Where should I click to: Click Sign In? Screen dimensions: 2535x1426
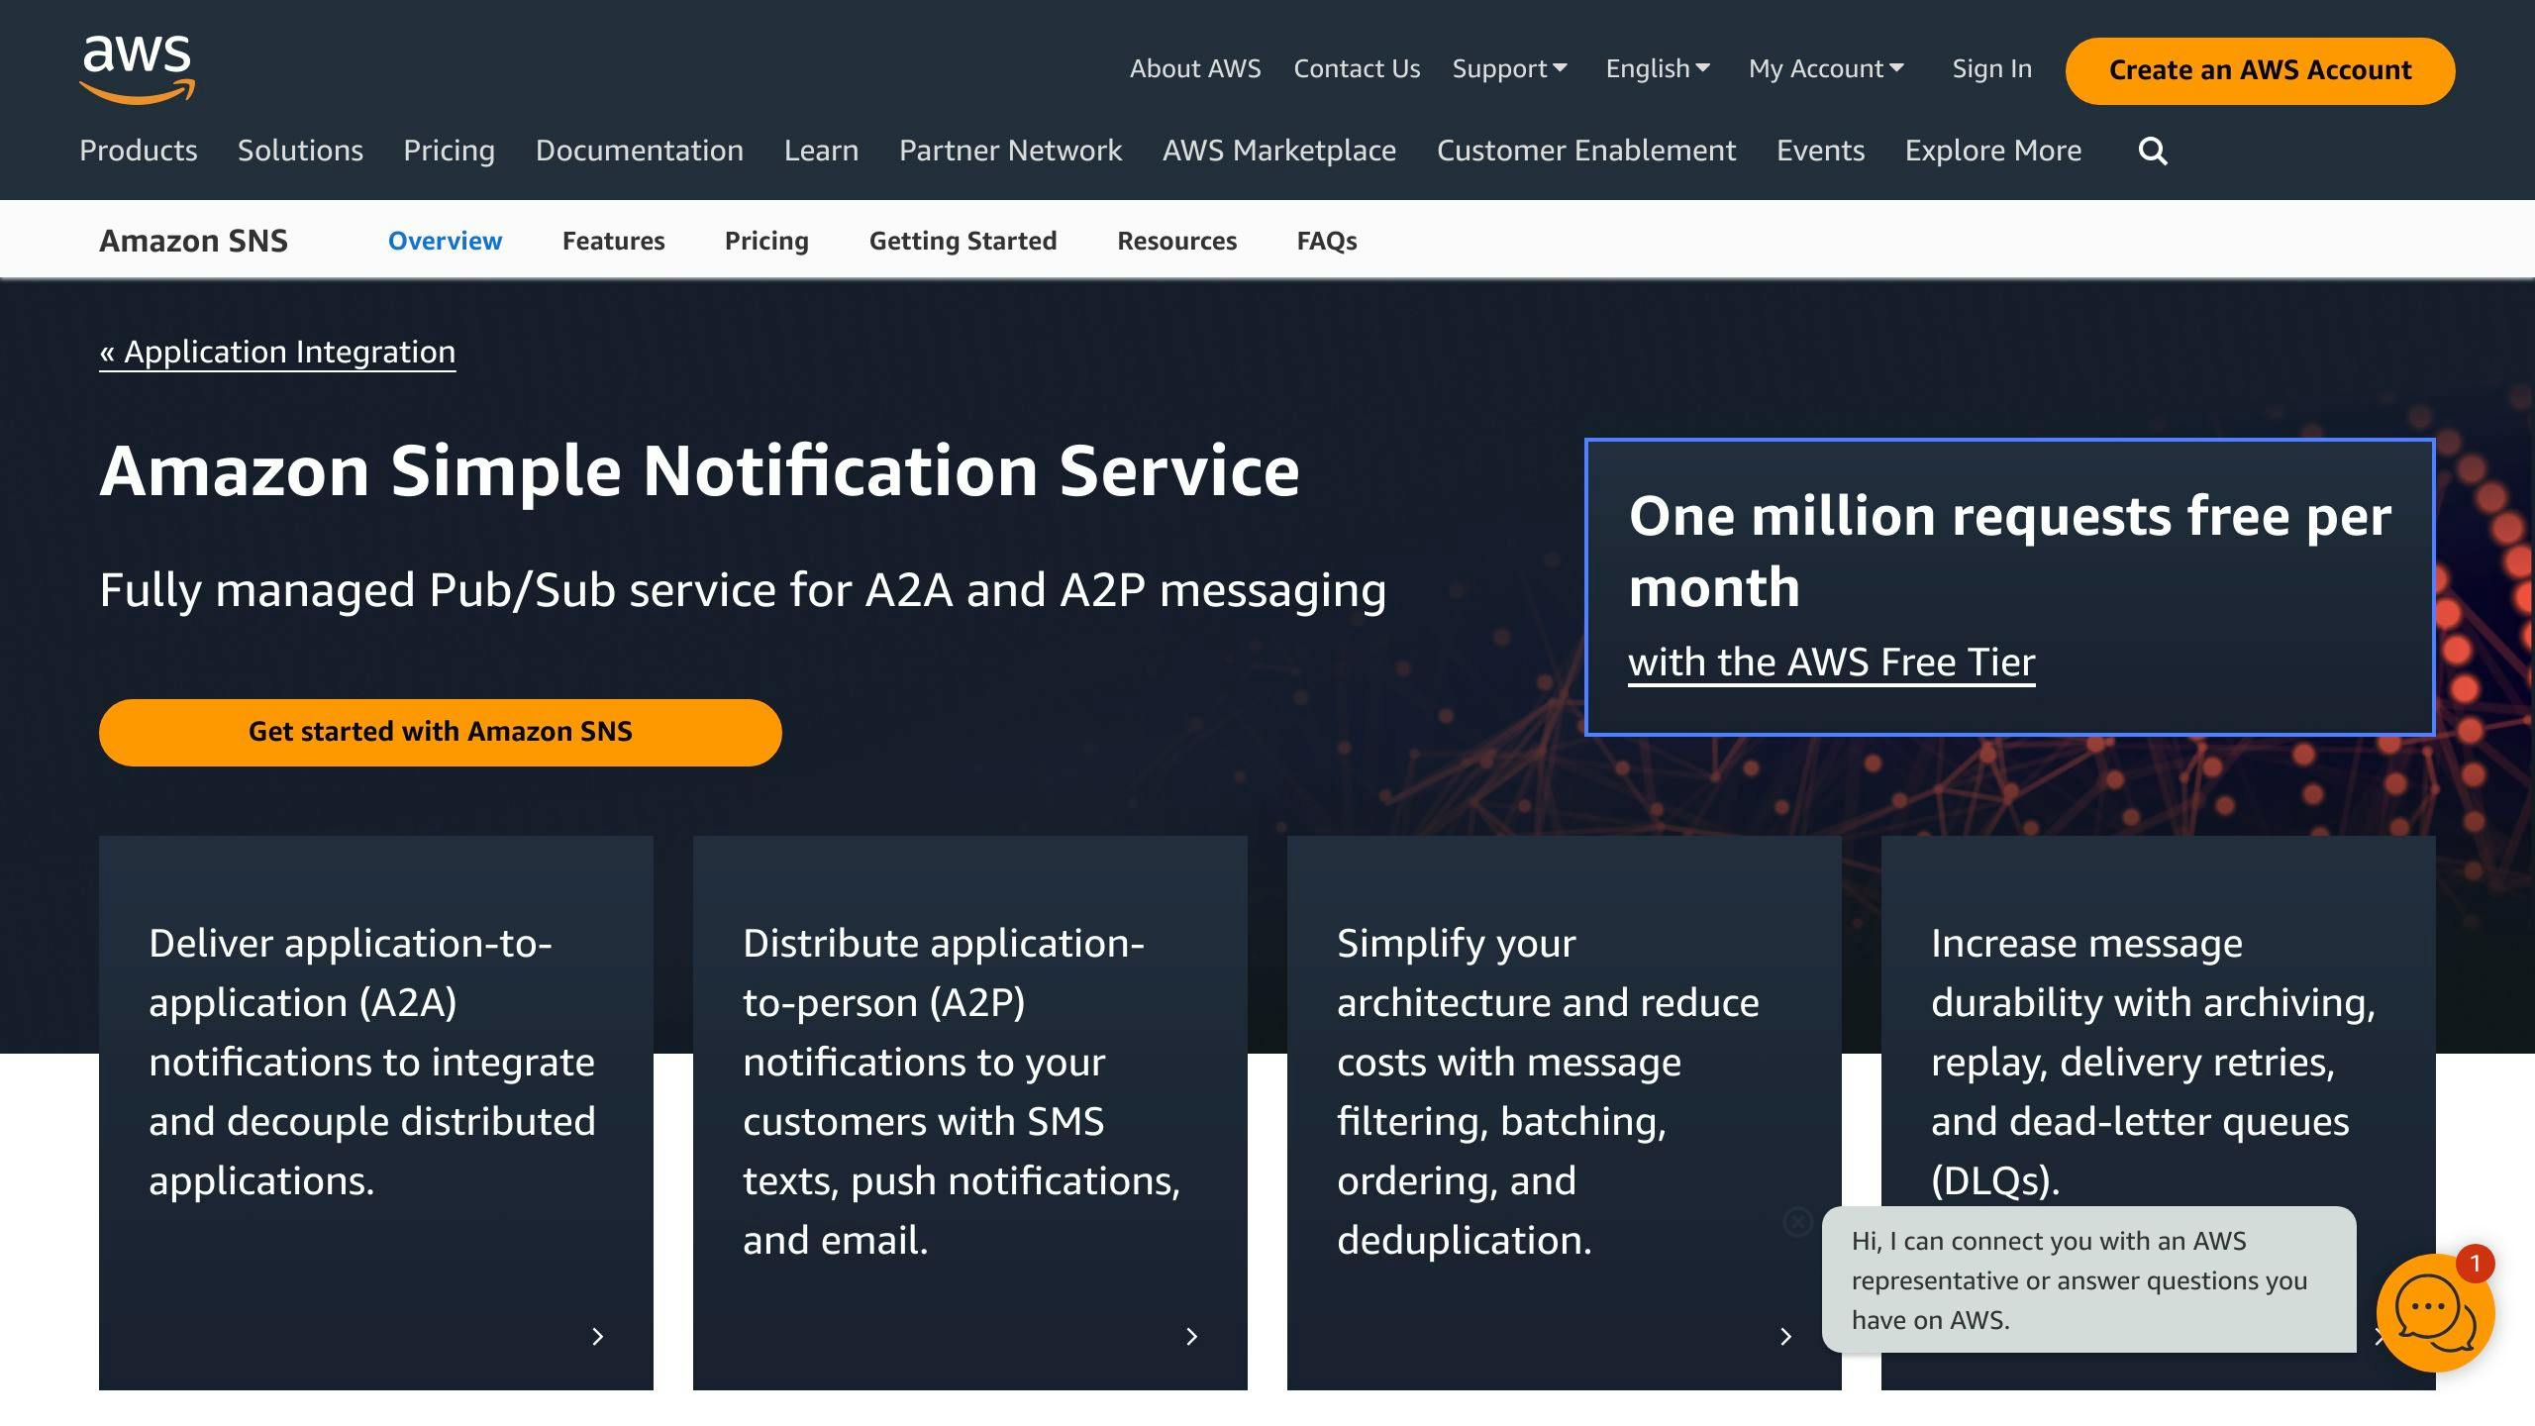coord(1991,68)
